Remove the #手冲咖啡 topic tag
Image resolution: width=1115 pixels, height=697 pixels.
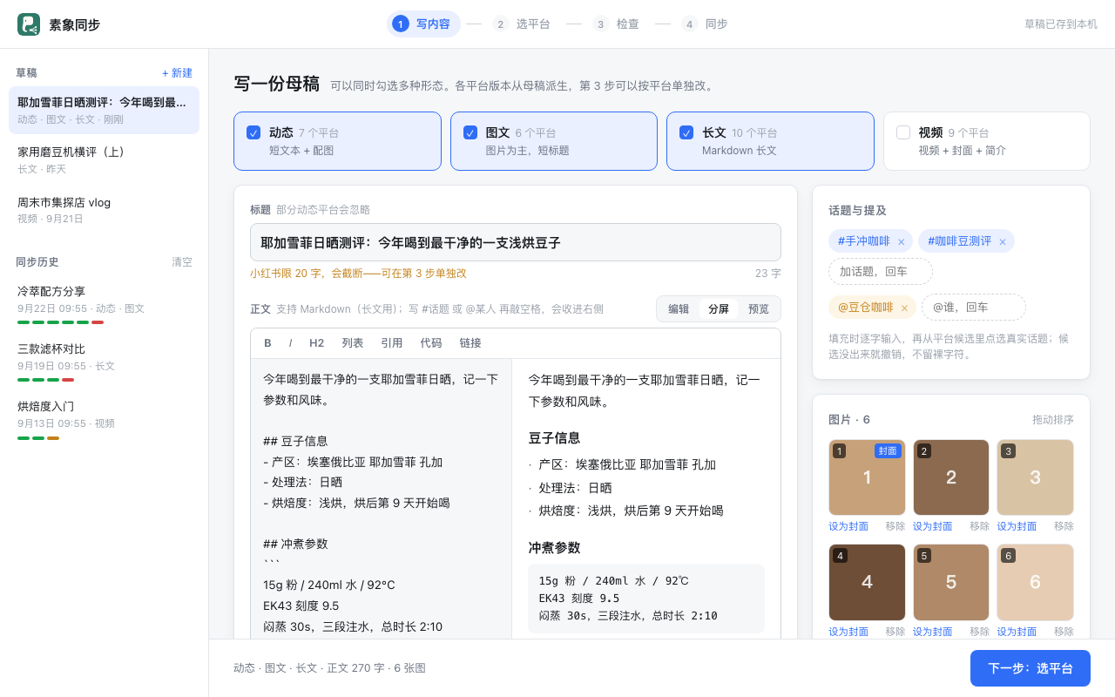[x=901, y=241]
